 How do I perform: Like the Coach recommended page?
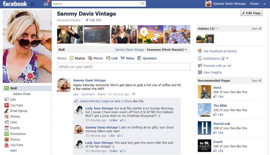(x=218, y=151)
